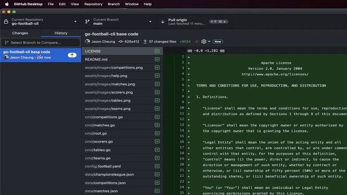The width and height of the screenshot is (347, 195).
Task: Select assets/images/scorers.png file
Action: 123,92
